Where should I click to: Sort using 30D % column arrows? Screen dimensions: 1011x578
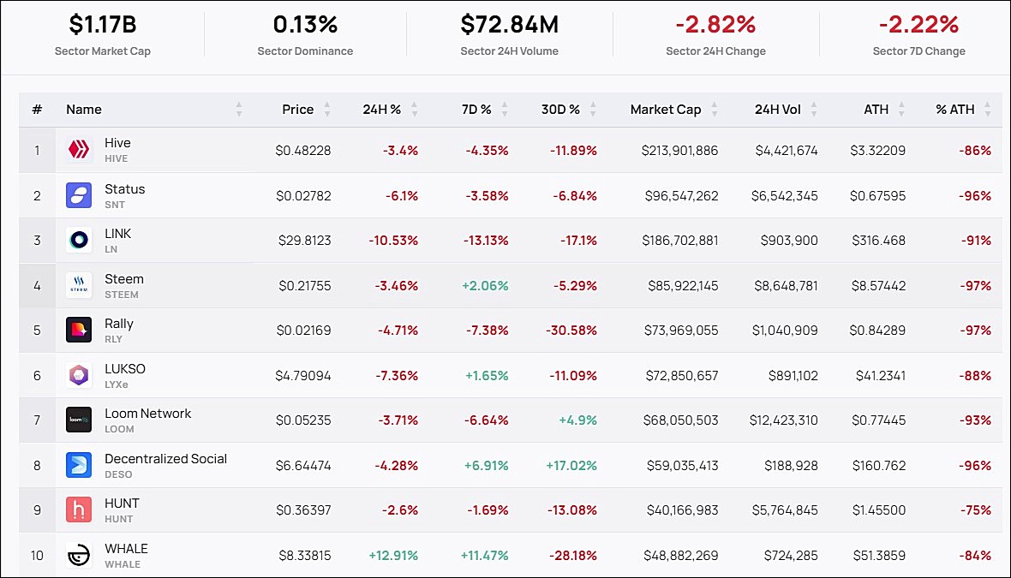tap(593, 110)
